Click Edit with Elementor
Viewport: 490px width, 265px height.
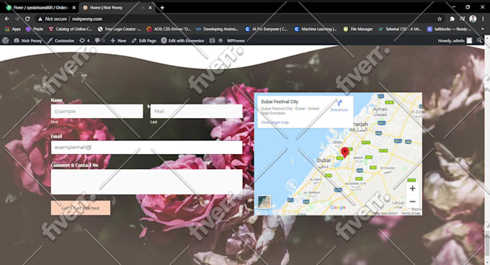click(182, 40)
